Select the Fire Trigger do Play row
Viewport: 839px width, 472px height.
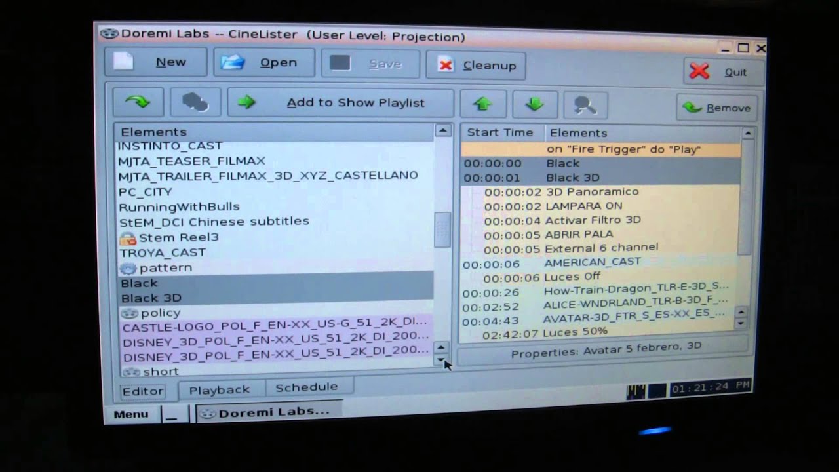(x=601, y=149)
